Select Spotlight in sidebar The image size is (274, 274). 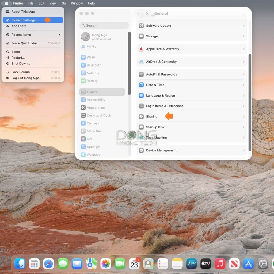point(102,147)
